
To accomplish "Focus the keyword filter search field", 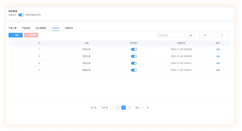I will (x=170, y=35).
